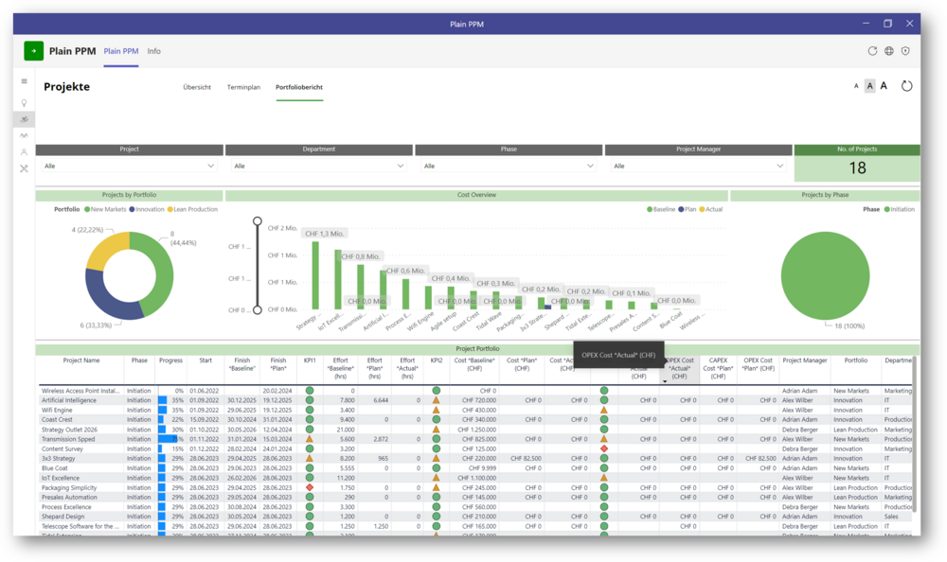Select the medium font size A
This screenshot has width=947, height=562.
pyautogui.click(x=870, y=86)
